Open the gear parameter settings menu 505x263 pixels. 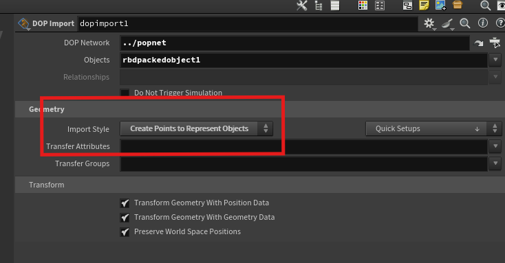tap(429, 23)
